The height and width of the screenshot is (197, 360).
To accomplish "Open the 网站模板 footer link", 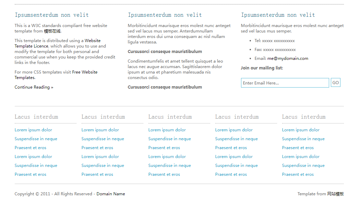I will (335, 194).
